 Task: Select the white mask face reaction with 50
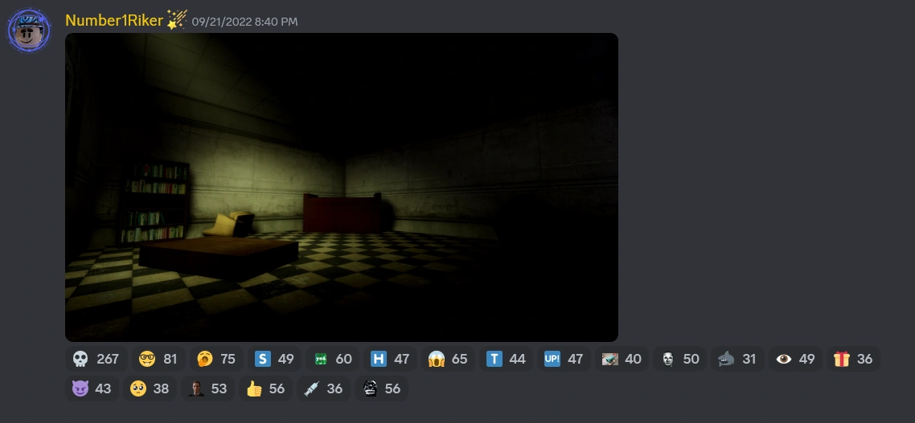679,359
